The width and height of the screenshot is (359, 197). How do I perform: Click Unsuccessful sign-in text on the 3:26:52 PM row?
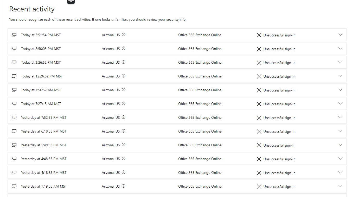click(279, 62)
